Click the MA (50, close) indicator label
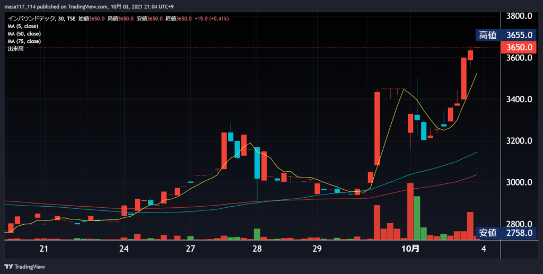This screenshot has height=274, width=543. point(24,34)
